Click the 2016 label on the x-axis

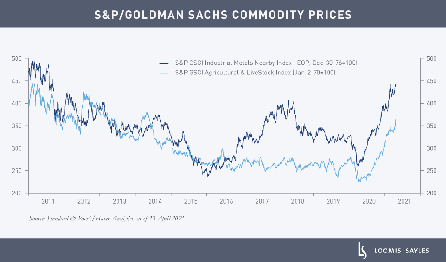(x=226, y=201)
